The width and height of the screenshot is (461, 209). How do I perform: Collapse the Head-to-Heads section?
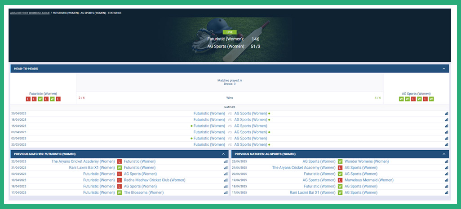(444, 69)
